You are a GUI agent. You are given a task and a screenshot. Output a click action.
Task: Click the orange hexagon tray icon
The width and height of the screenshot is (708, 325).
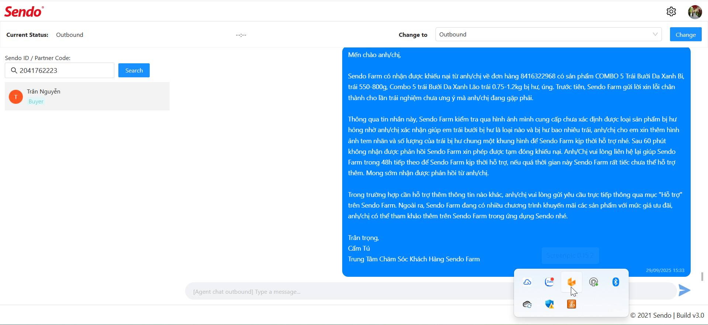pyautogui.click(x=572, y=282)
